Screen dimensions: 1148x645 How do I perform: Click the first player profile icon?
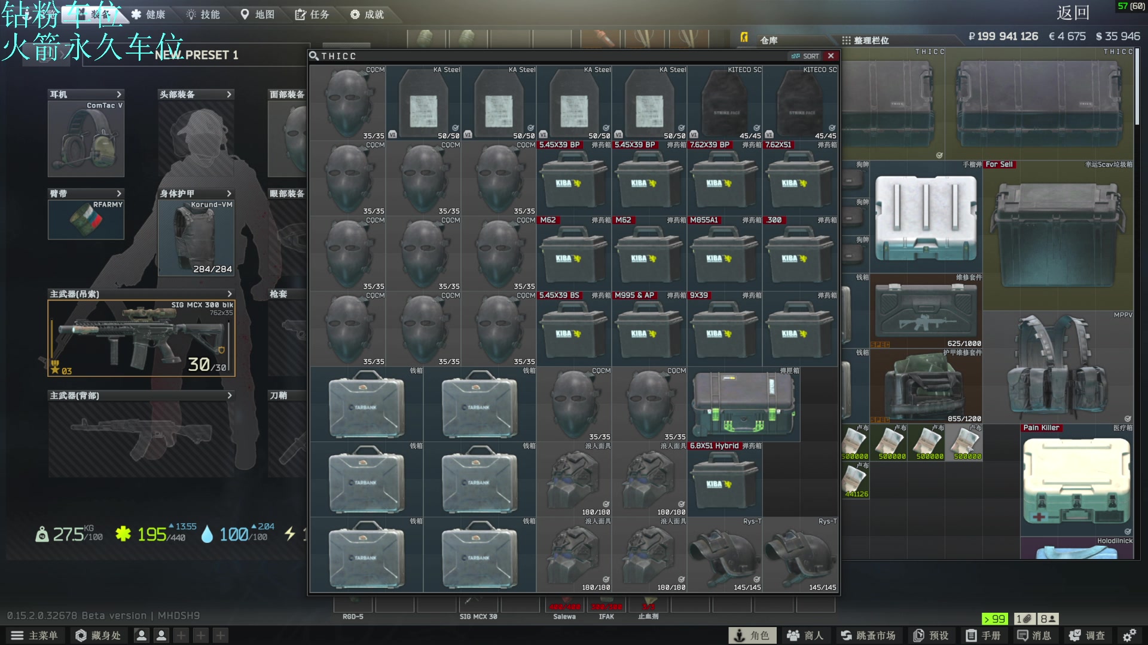pyautogui.click(x=142, y=635)
